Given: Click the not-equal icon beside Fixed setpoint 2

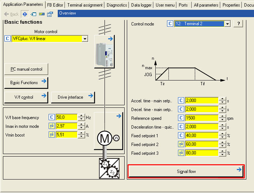Looking at the screenshot, I should coord(181,144).
